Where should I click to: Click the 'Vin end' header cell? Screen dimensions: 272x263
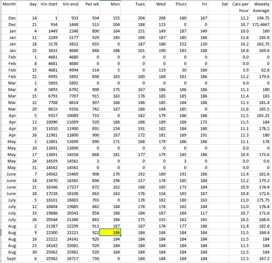(x=69, y=4)
